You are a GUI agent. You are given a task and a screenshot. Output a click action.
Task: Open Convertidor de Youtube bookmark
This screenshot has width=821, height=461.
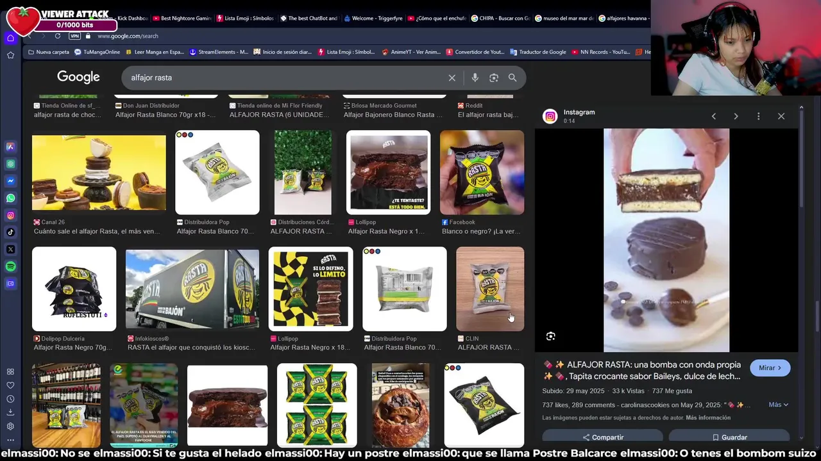(475, 52)
